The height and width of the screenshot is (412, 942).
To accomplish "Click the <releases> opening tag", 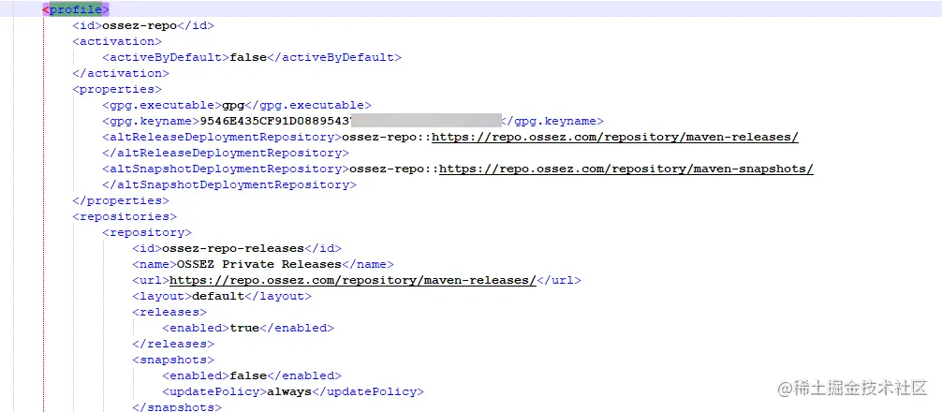I will (169, 312).
